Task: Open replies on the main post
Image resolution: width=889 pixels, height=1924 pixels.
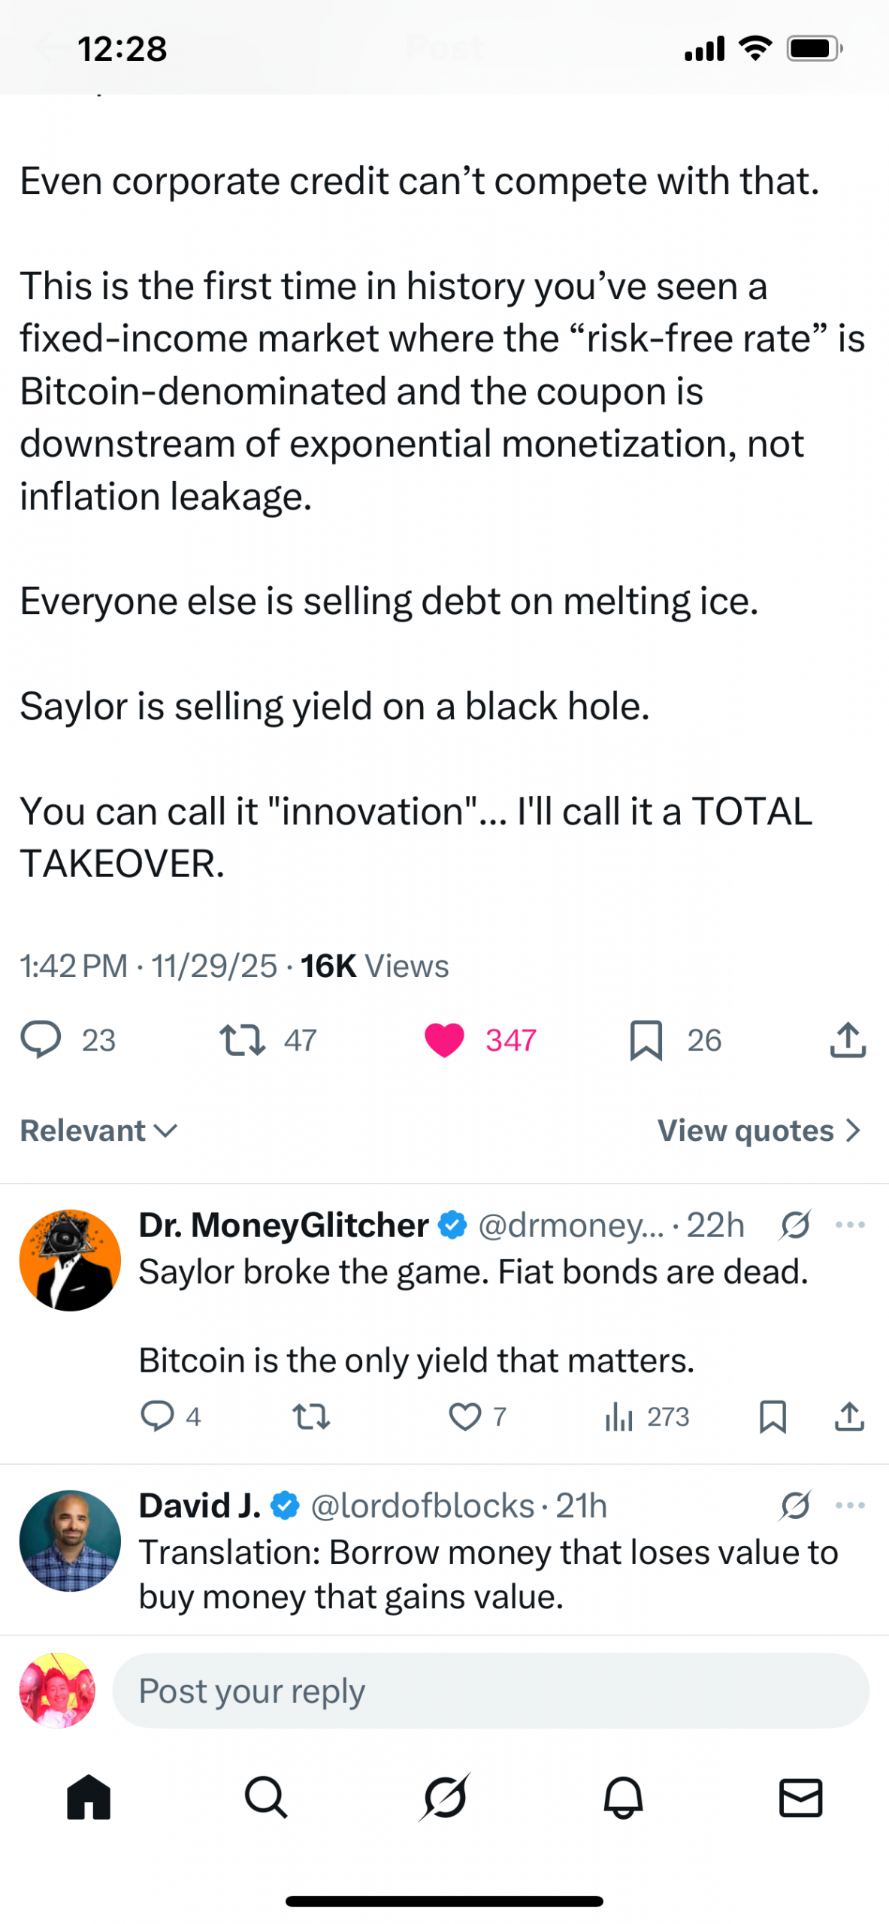Action: [41, 1039]
